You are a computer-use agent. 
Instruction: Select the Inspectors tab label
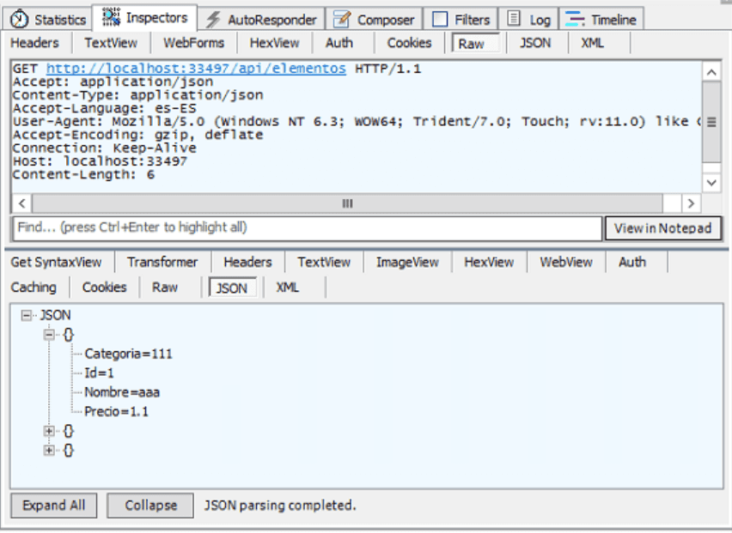156,18
